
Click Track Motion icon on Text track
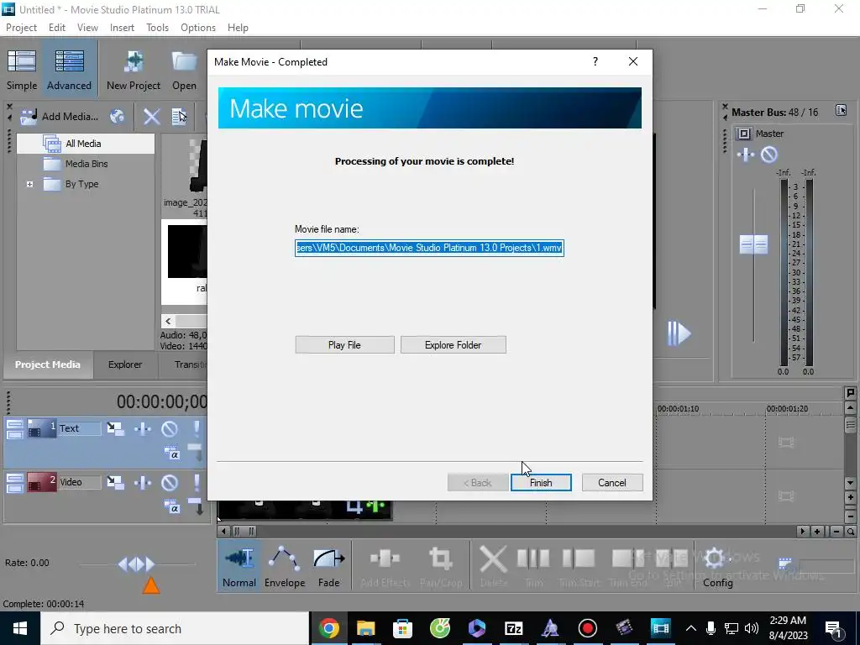[115, 428]
